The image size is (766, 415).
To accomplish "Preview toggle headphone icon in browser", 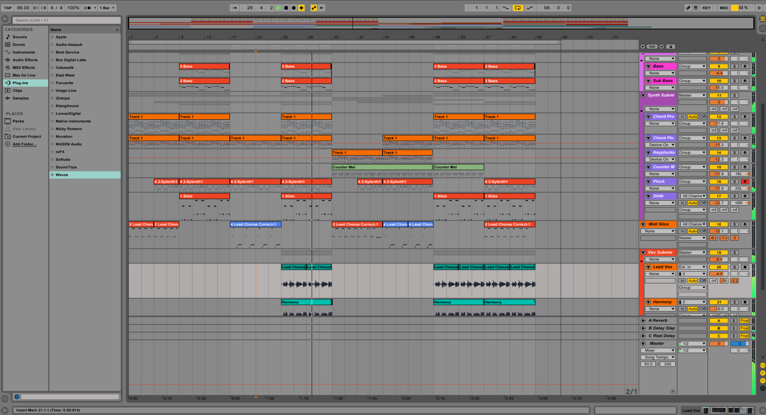I will [17, 397].
